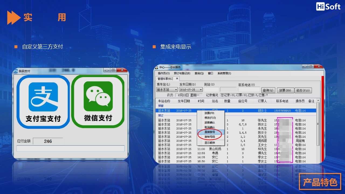Click the 到站(S) first input field

click(x=211, y=89)
